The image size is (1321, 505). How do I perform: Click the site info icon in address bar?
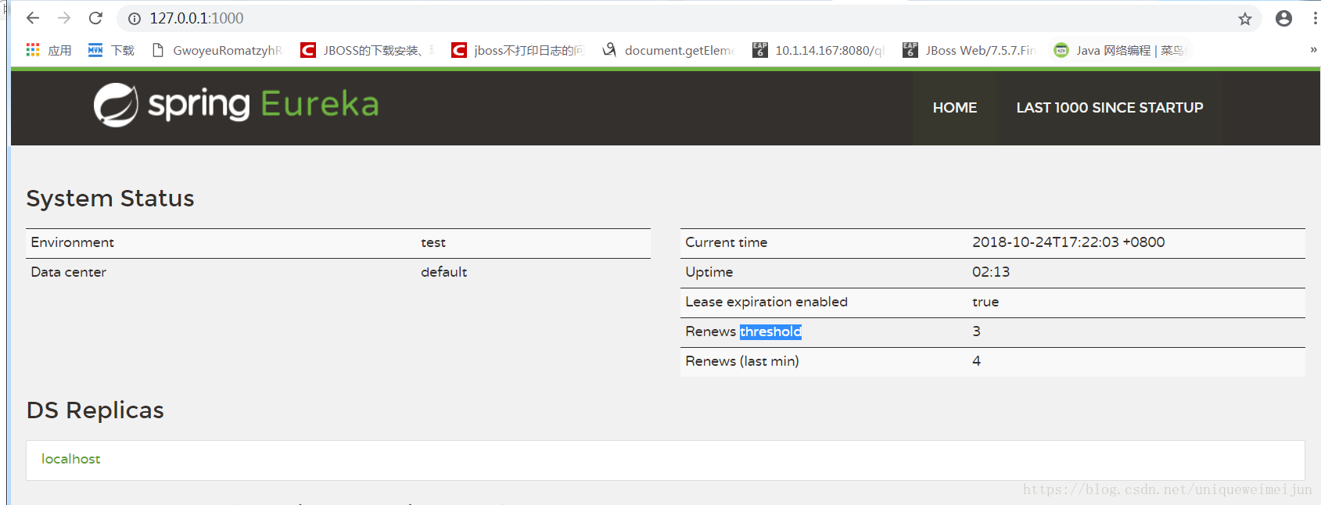[x=135, y=19]
